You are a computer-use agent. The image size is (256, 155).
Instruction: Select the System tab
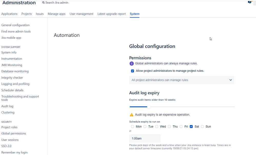coord(135,14)
